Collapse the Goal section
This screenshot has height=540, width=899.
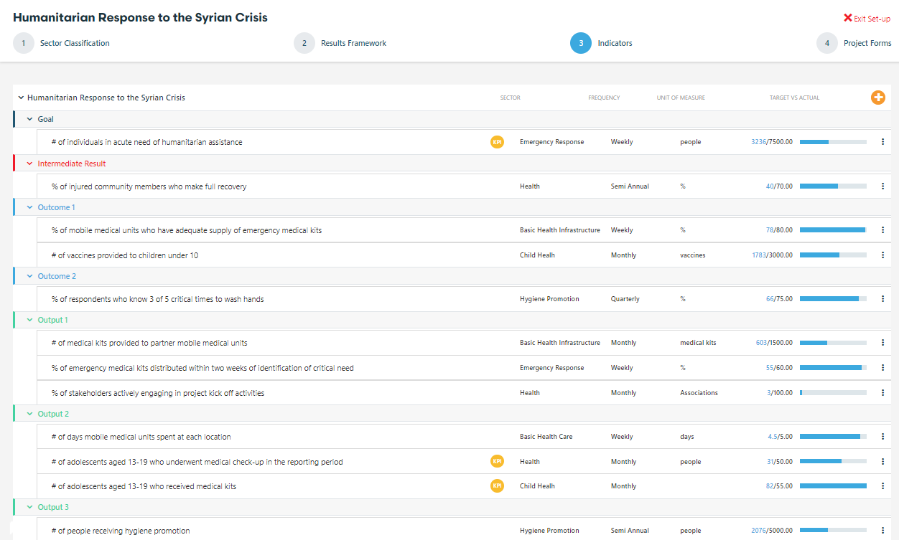click(x=29, y=120)
